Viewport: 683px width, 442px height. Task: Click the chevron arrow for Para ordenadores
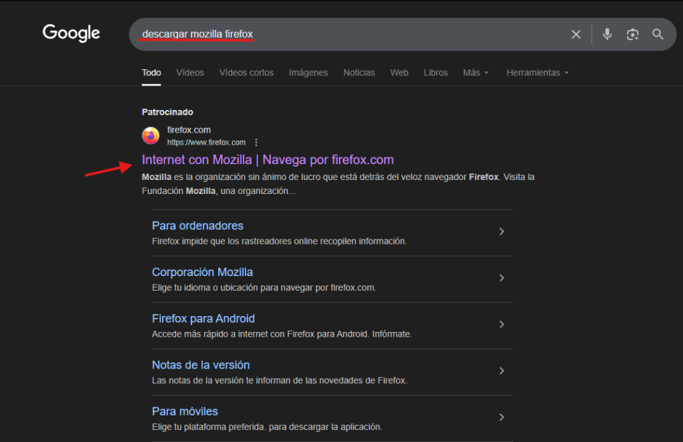[502, 231]
